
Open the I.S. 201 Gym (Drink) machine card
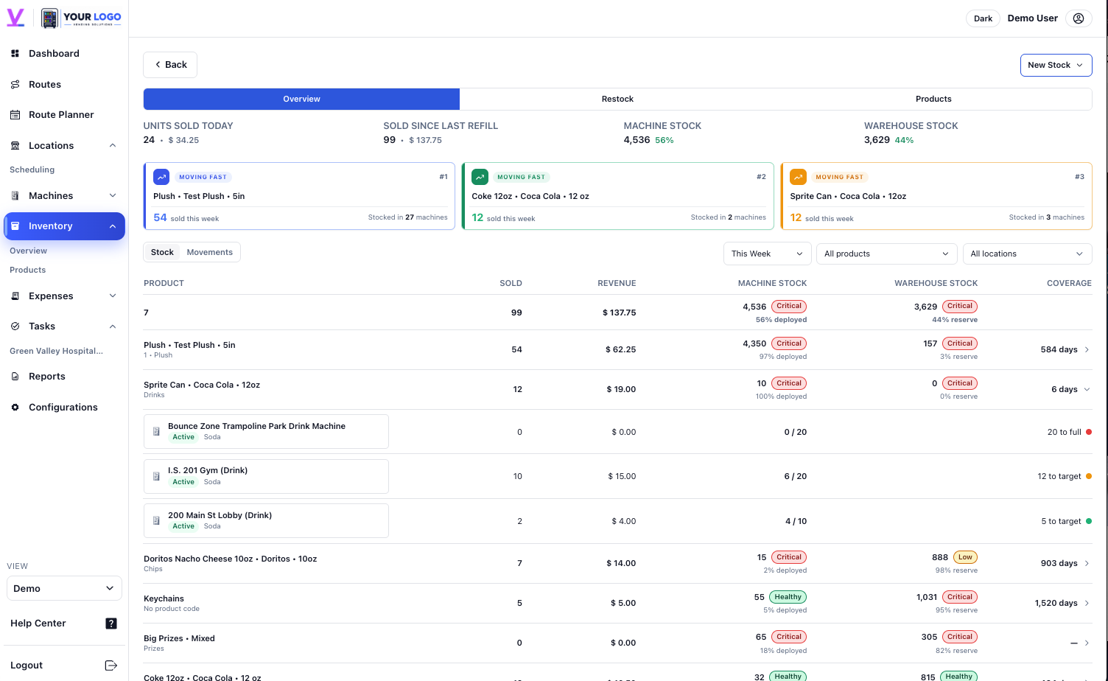(266, 476)
